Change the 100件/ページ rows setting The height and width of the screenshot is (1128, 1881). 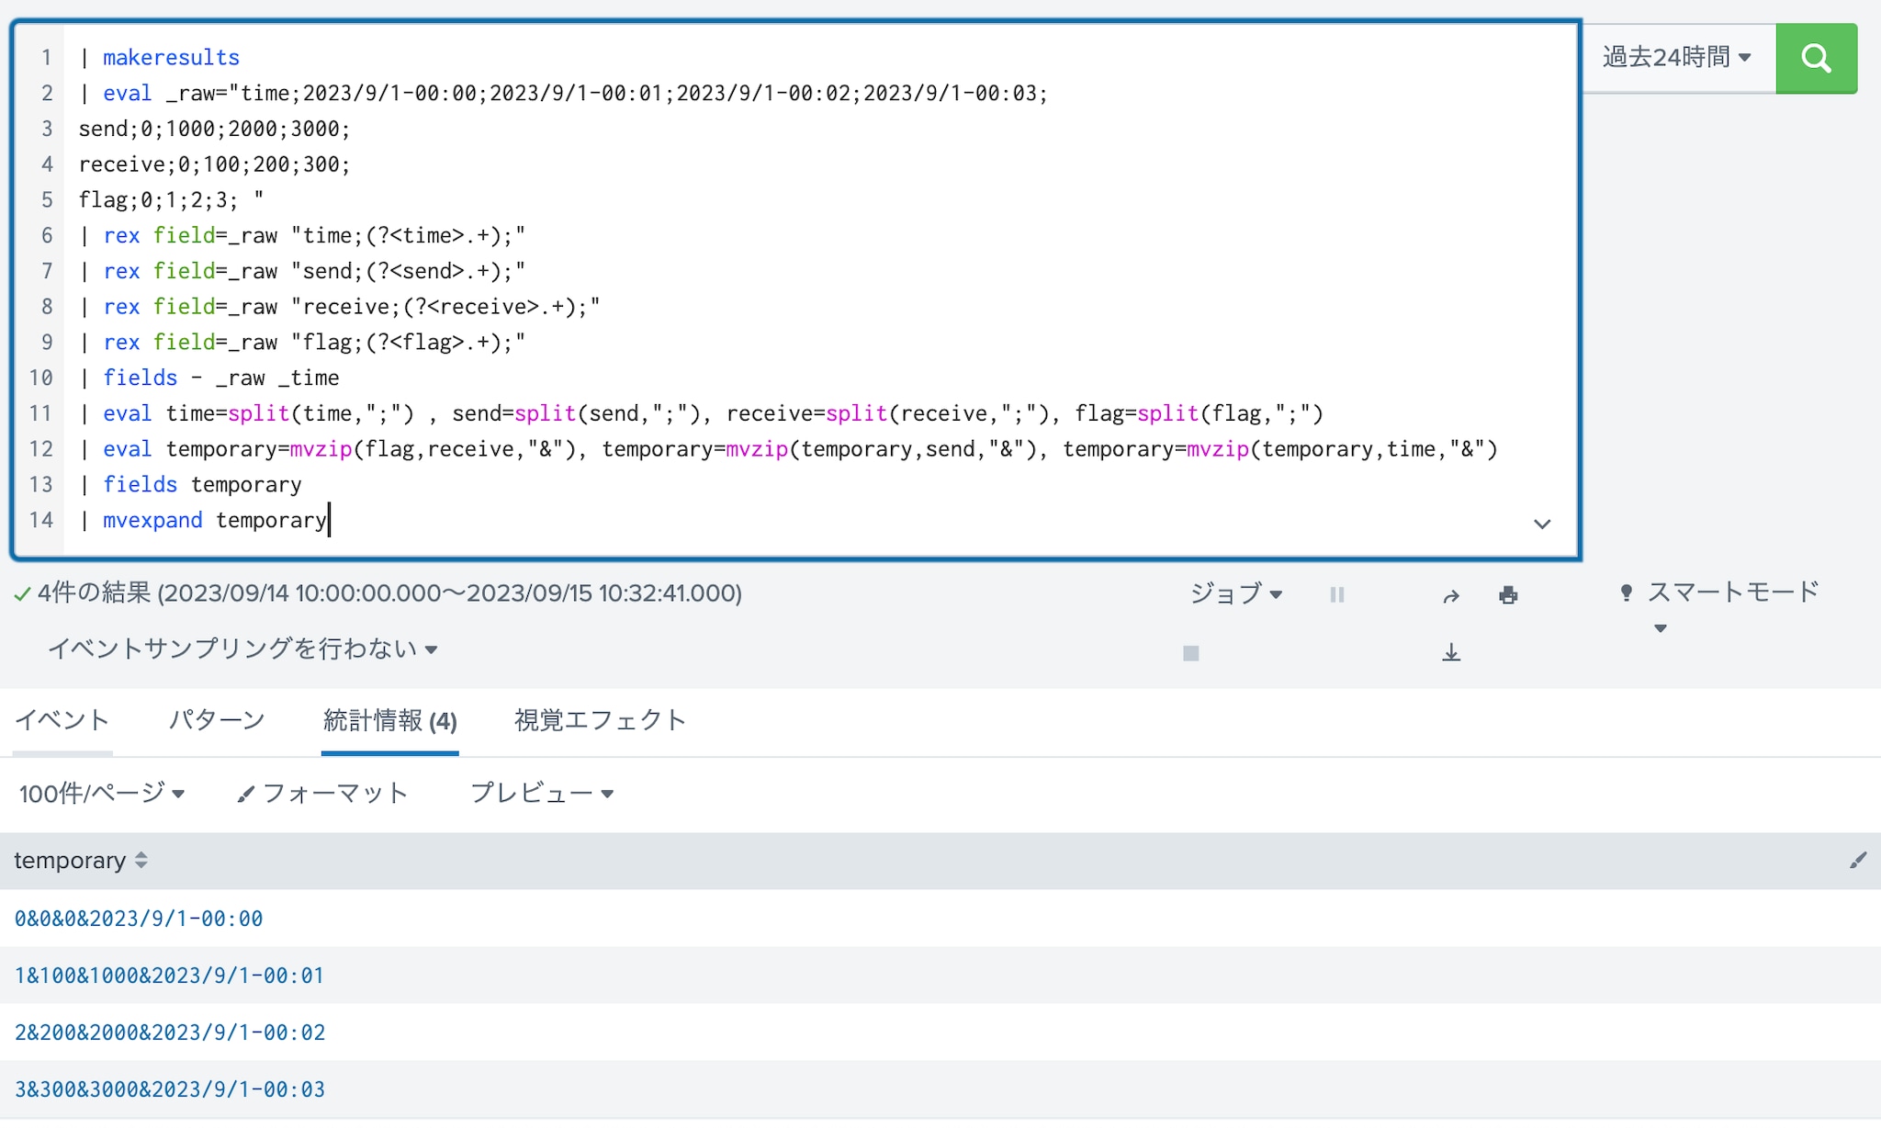coord(102,793)
